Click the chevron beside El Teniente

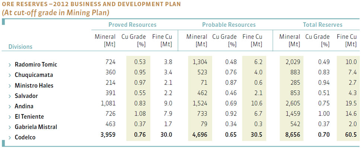(10, 117)
